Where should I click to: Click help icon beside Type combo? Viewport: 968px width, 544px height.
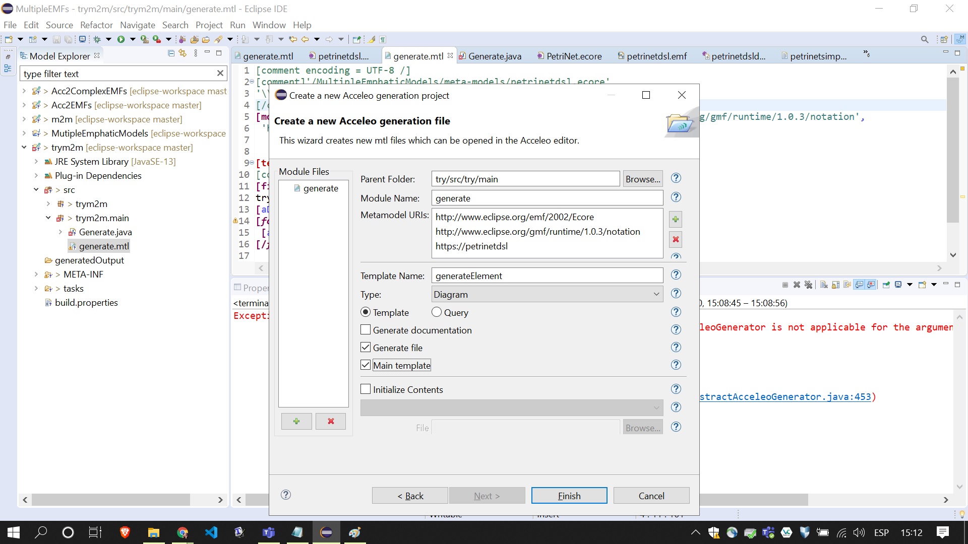[x=676, y=294]
